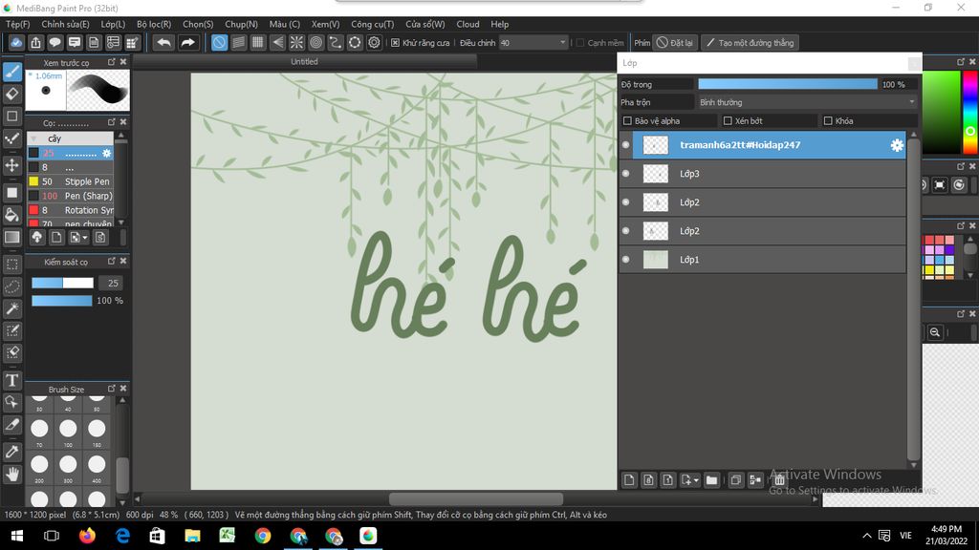Viewport: 979px width, 550px height.
Task: Open Firefox from the taskbar
Action: (x=87, y=536)
